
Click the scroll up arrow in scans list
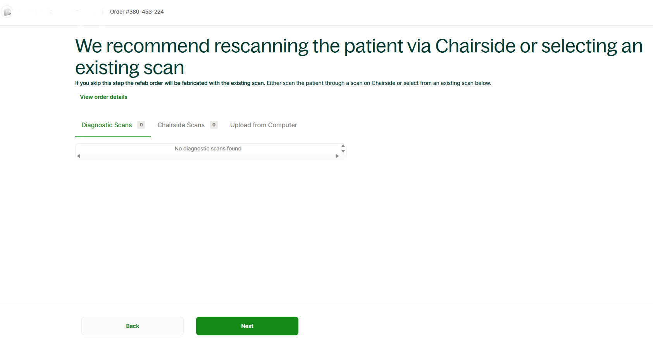[x=343, y=146]
